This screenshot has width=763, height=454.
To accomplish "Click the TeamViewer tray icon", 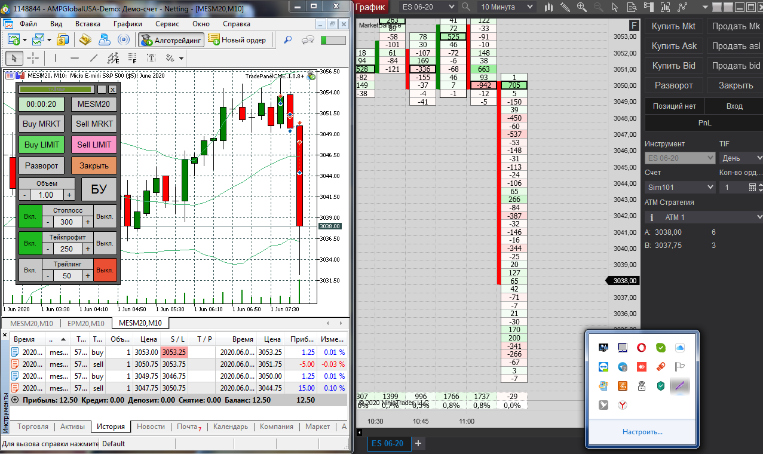I will click(x=603, y=367).
